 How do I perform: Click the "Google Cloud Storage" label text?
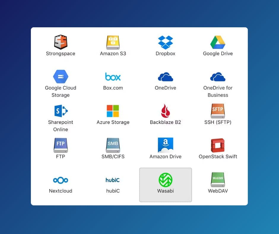(x=61, y=91)
